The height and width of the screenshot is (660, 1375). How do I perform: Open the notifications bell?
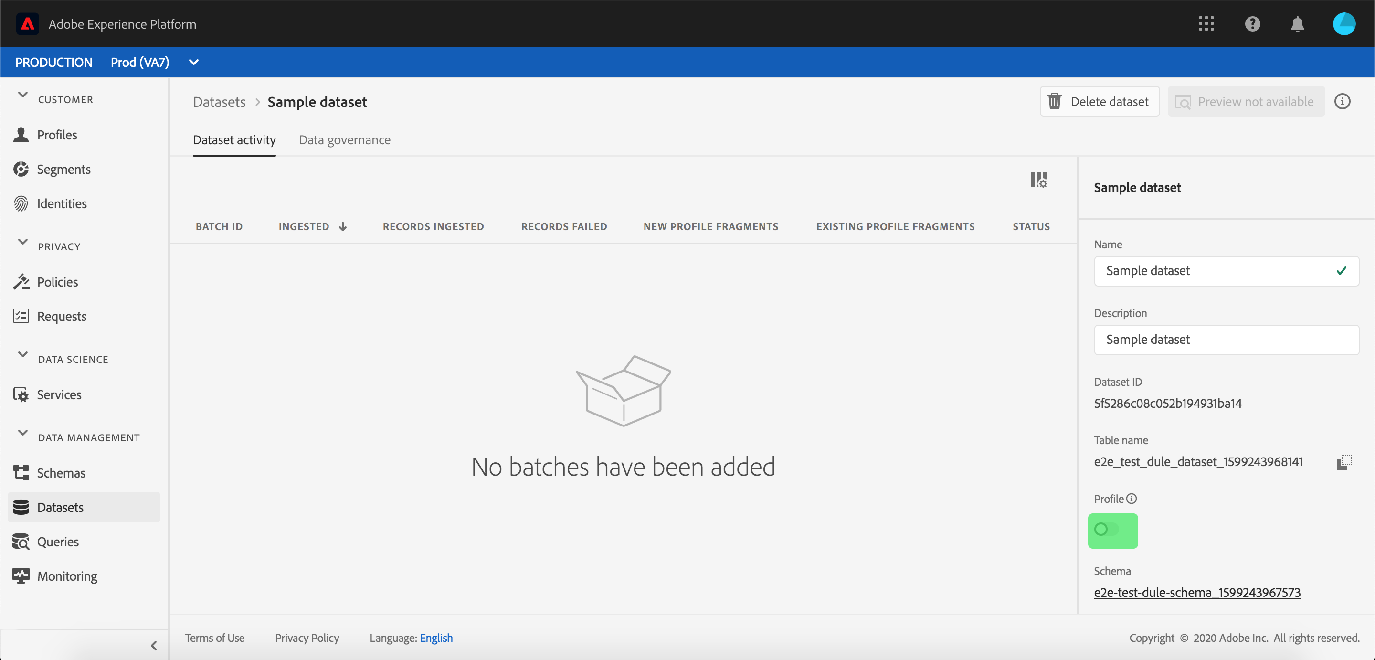1297,23
